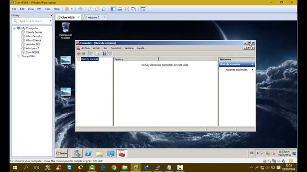
Task: Open the host File Explorer taskbar icon
Action: pyautogui.click(x=125, y=168)
